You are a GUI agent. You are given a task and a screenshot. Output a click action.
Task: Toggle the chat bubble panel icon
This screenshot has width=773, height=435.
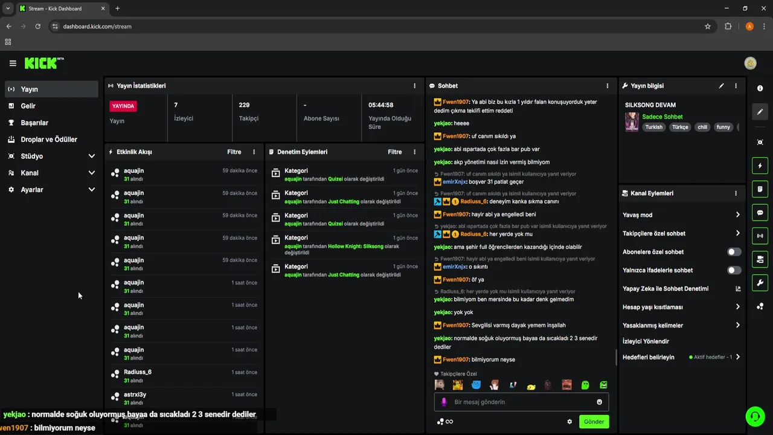(760, 213)
